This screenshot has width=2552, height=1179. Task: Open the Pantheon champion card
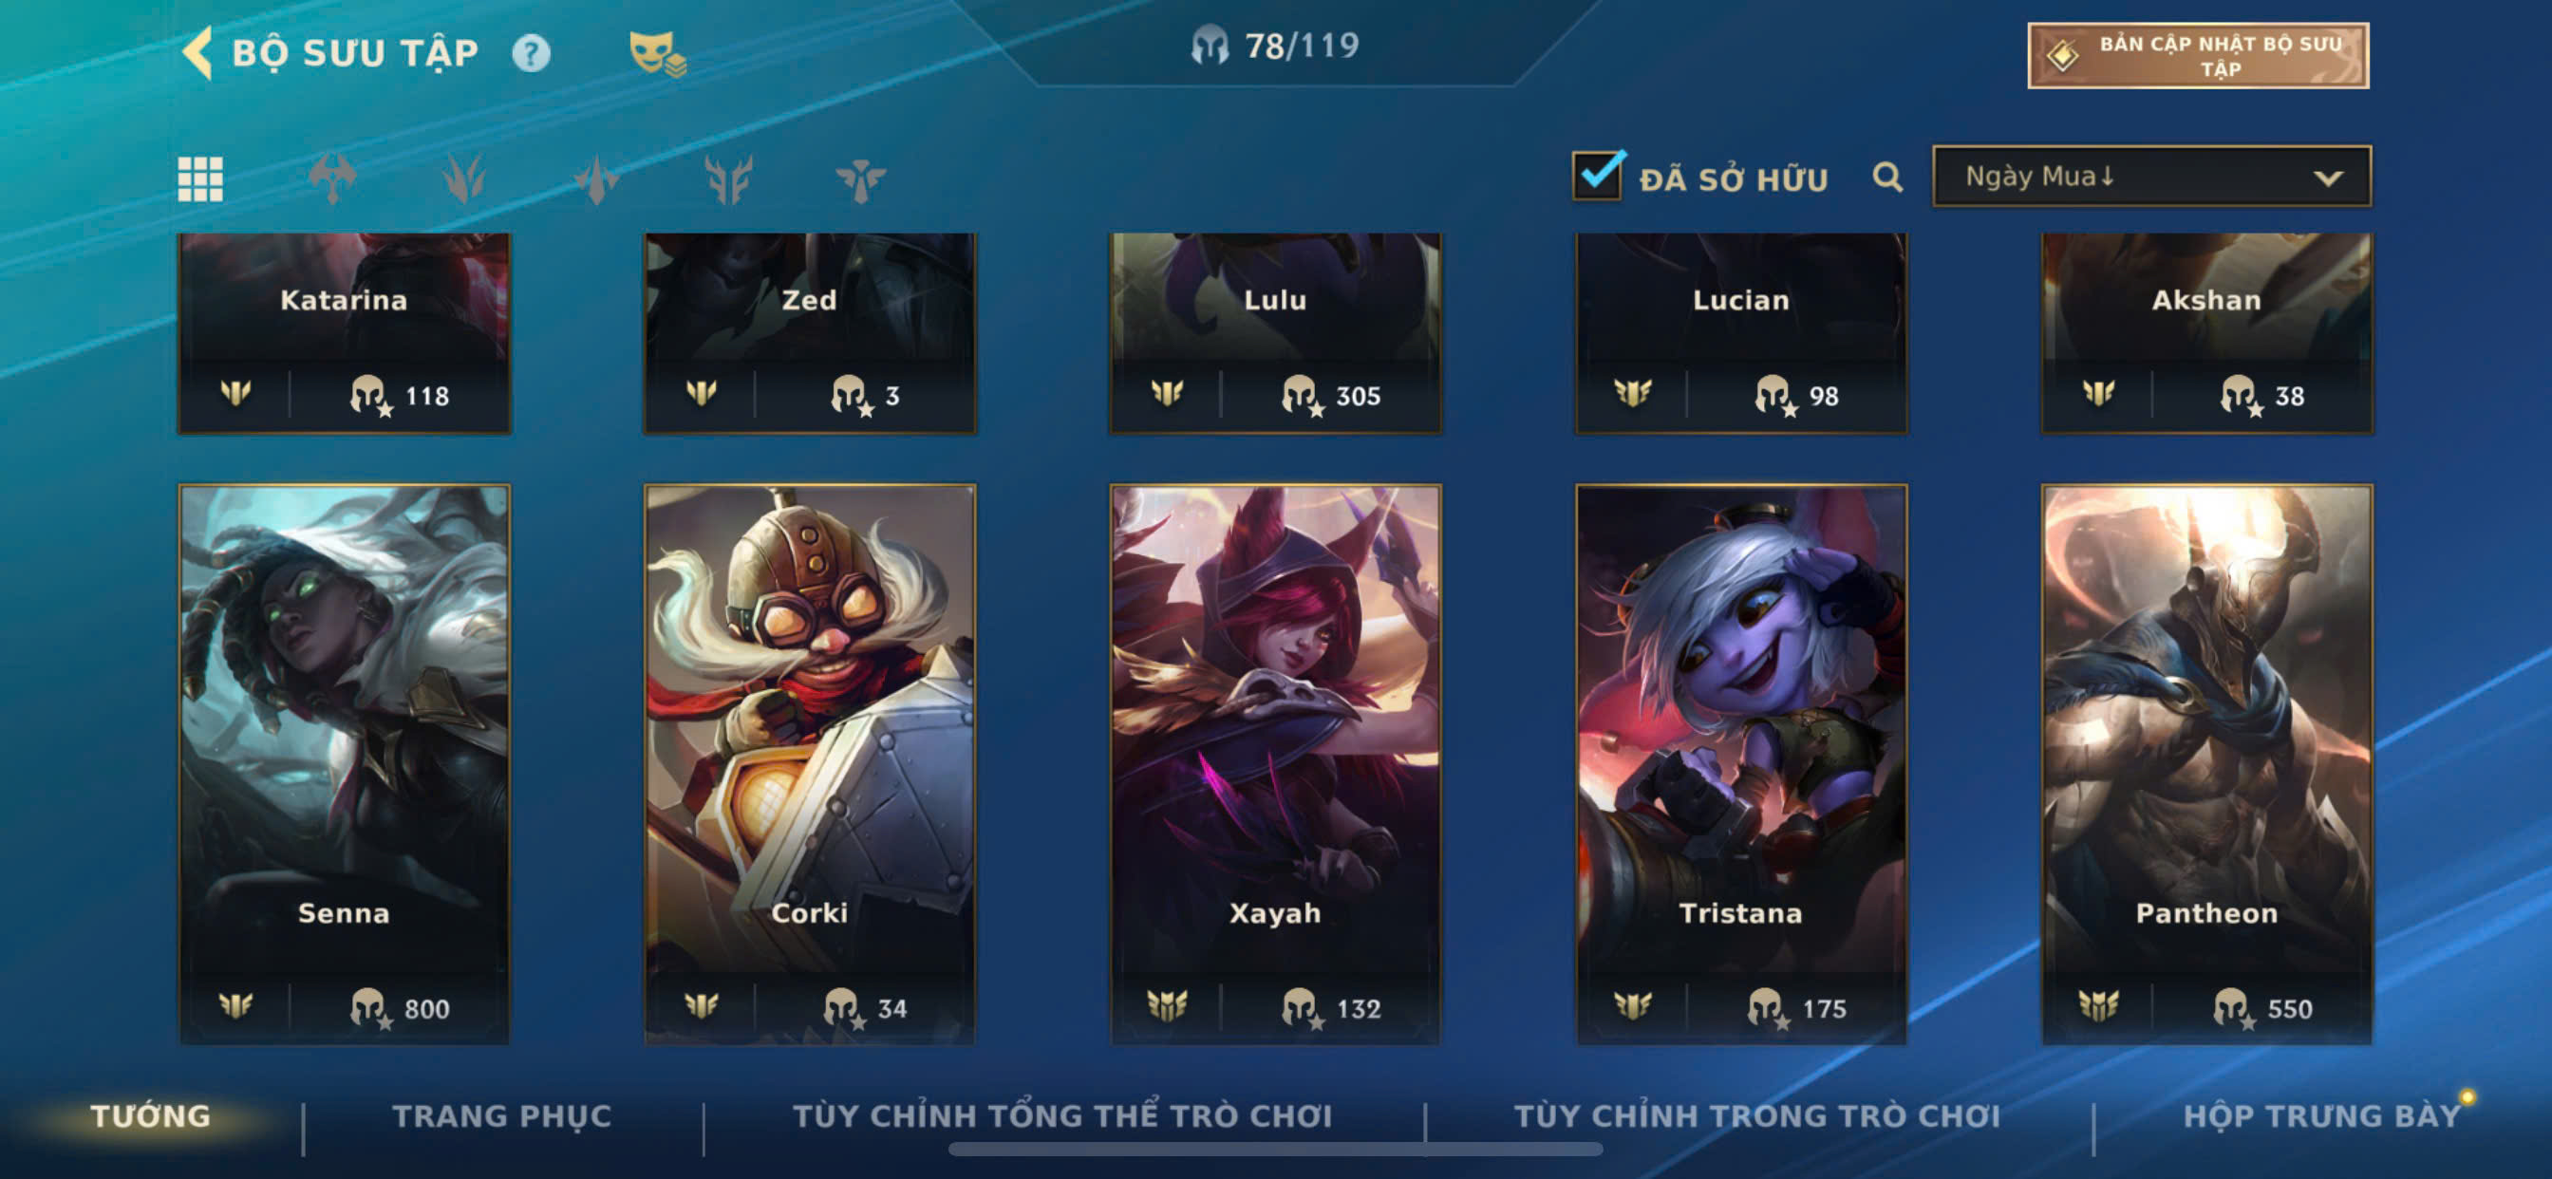tap(2206, 763)
